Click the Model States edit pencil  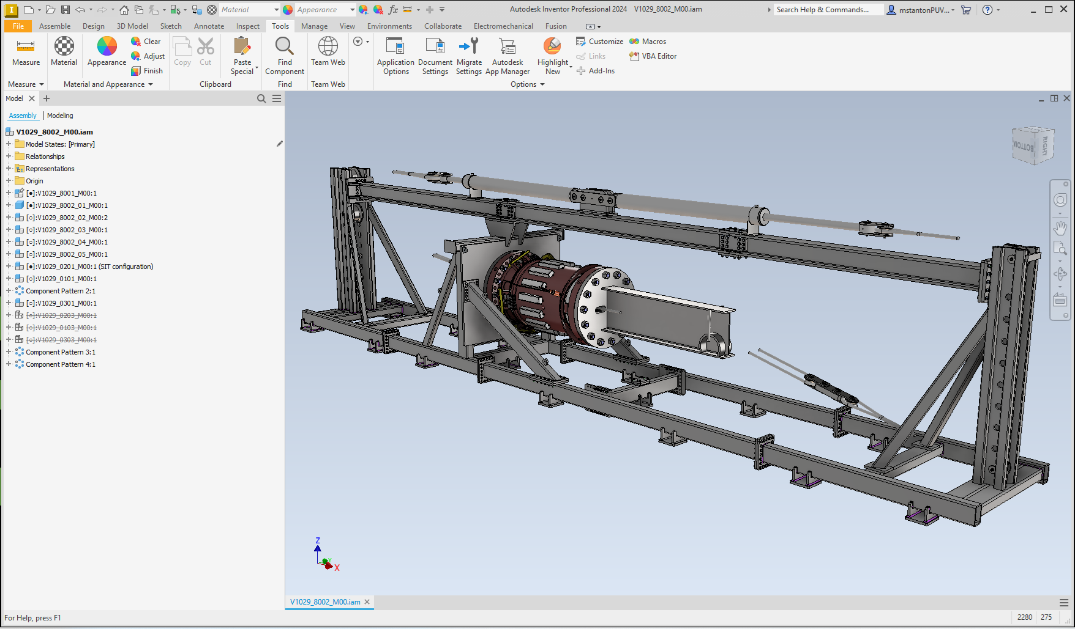(280, 144)
